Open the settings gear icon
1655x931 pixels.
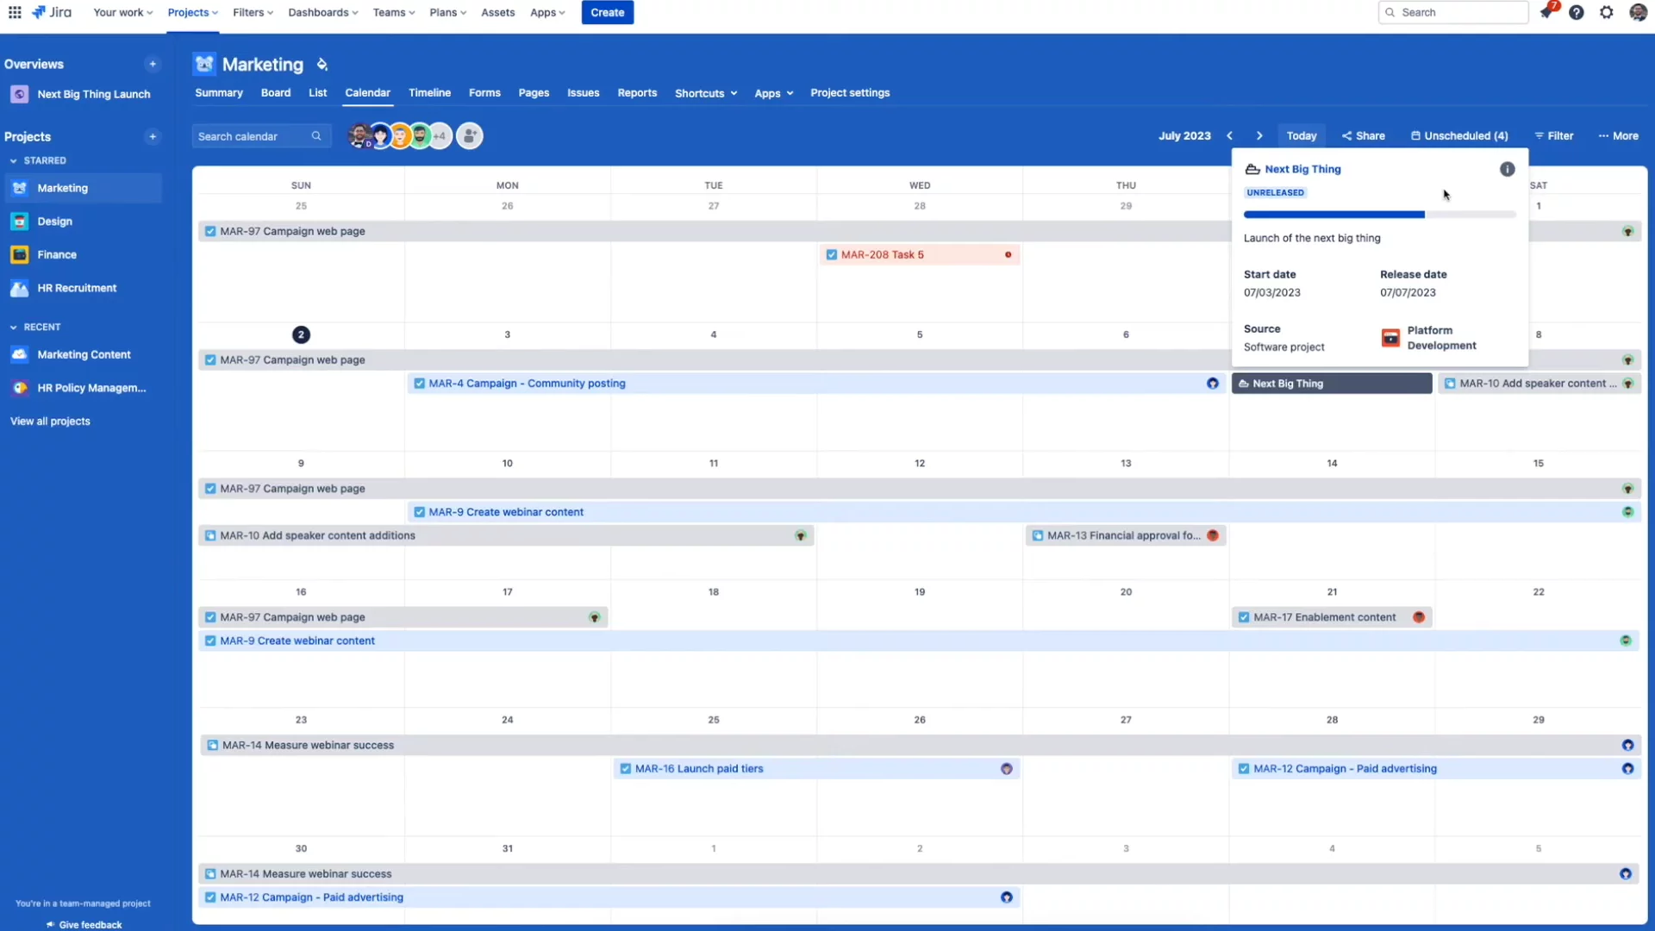coord(1607,12)
